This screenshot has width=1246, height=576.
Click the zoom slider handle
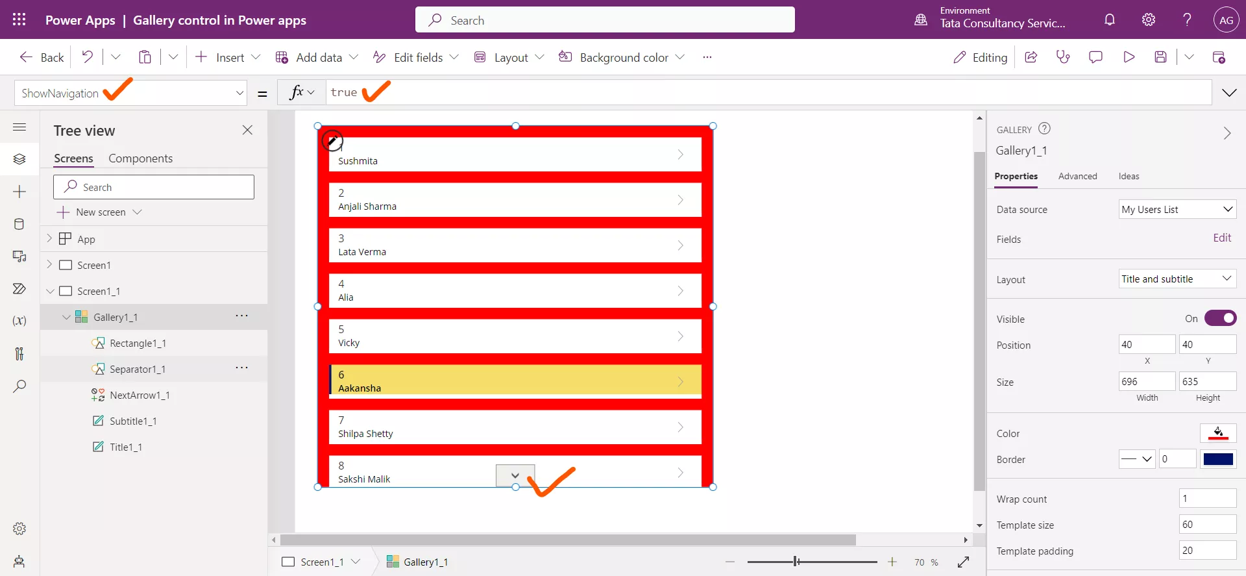[x=796, y=562]
